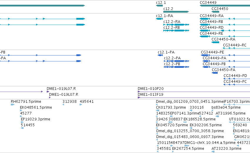Select the CG34450-PA protein block
This screenshot has width=250, height=153.
[x=215, y=73]
